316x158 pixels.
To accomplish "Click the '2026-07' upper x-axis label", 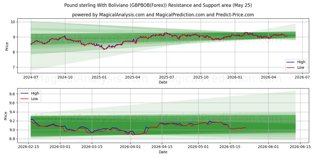I will click(x=302, y=78).
